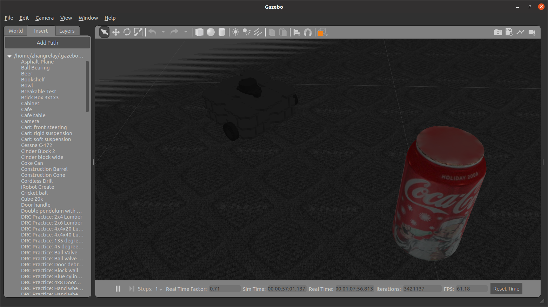Take a screenshot with the camera icon
This screenshot has height=307, width=548.
[x=498, y=32]
